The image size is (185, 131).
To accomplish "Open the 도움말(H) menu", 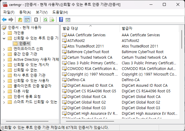I will tap(60, 12).
